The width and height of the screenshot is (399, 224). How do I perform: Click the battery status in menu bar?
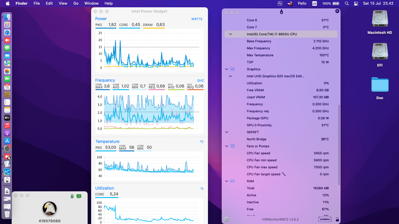click(331, 3)
